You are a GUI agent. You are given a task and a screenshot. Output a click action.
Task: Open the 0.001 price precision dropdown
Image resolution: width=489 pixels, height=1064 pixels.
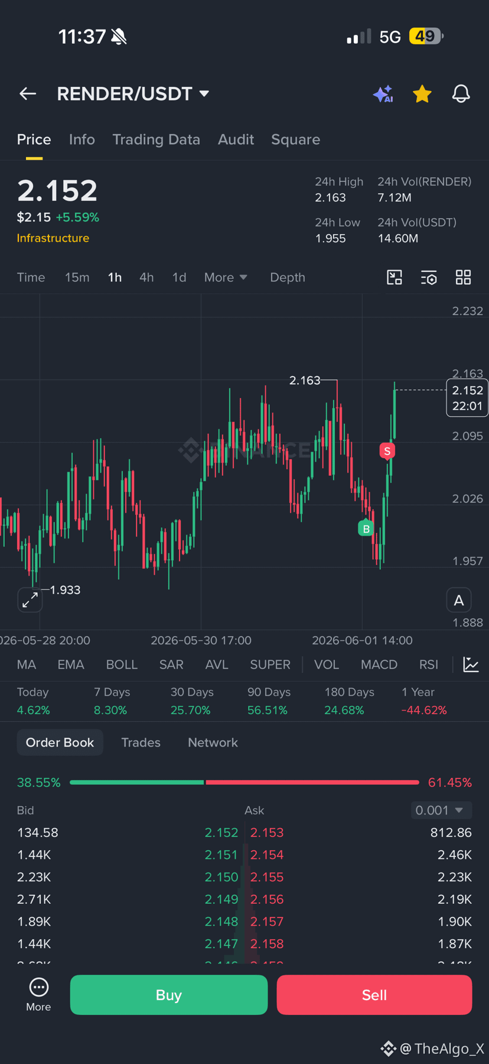pos(441,810)
